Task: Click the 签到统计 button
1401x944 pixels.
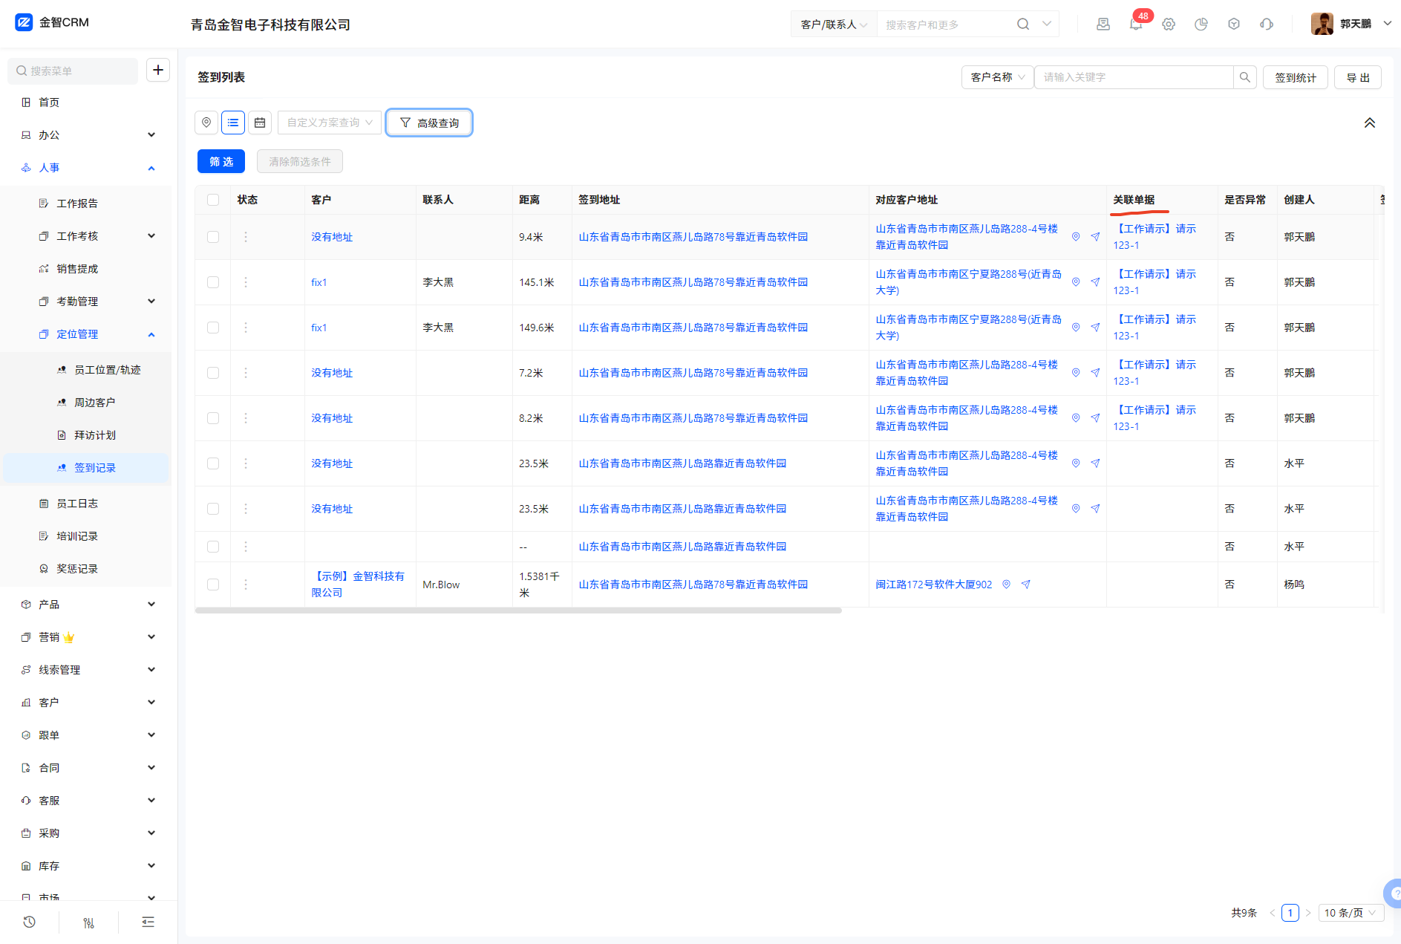Action: [1296, 77]
